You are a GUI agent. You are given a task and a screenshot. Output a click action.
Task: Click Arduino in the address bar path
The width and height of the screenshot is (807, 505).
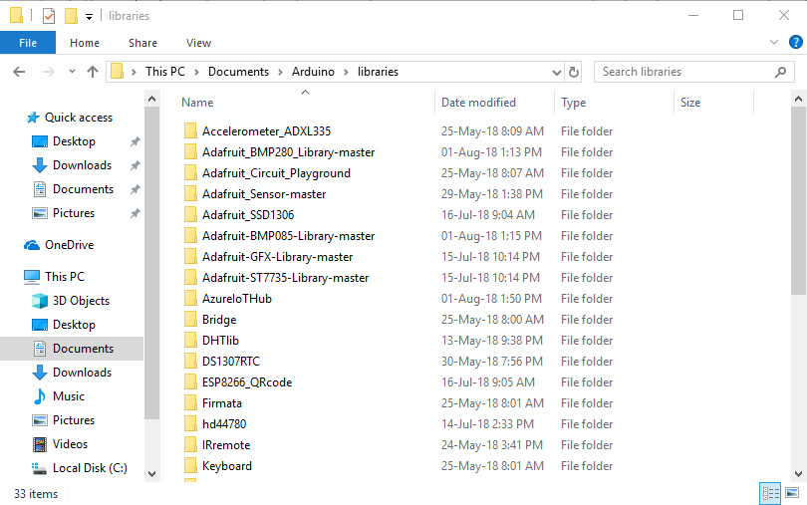coord(313,72)
